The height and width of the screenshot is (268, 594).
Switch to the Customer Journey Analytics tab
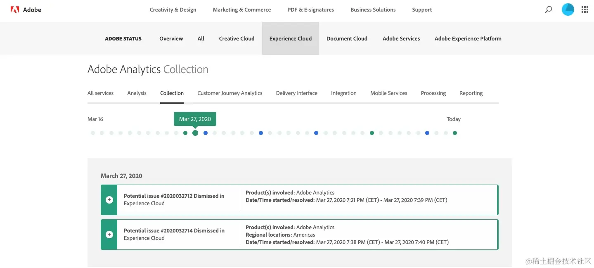[x=230, y=93]
